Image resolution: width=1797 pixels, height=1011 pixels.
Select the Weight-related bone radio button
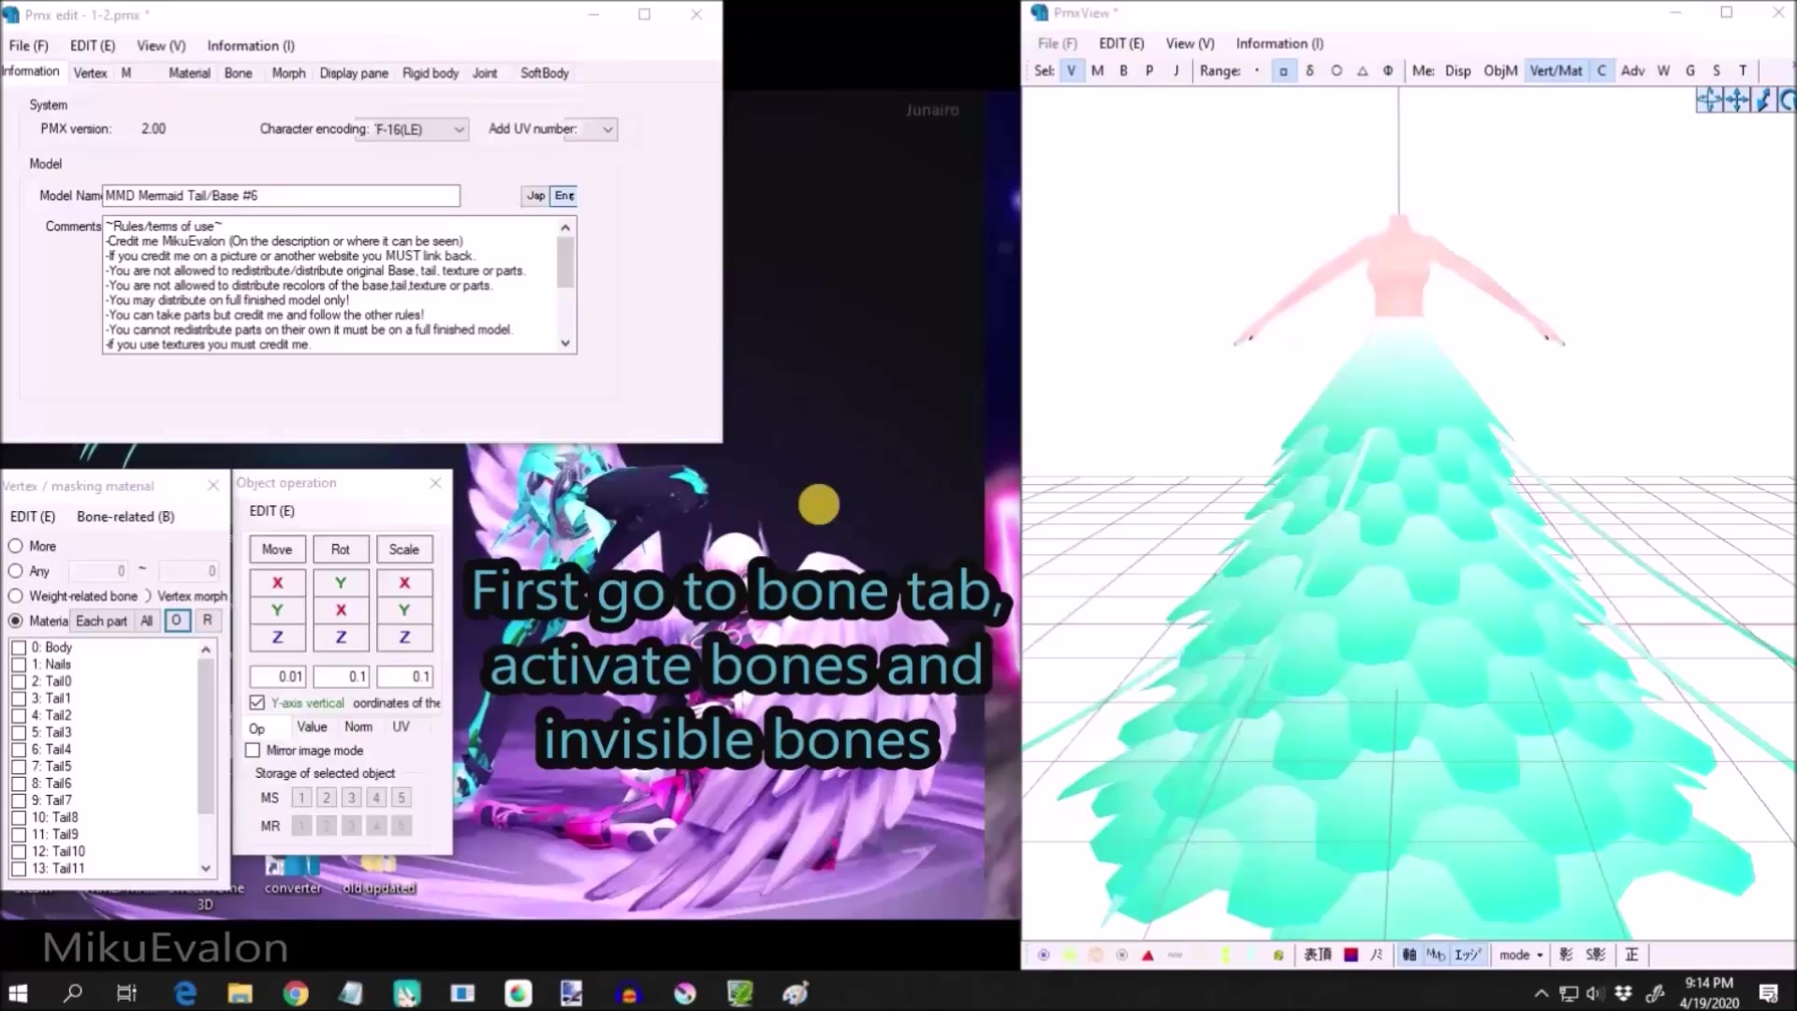(16, 595)
